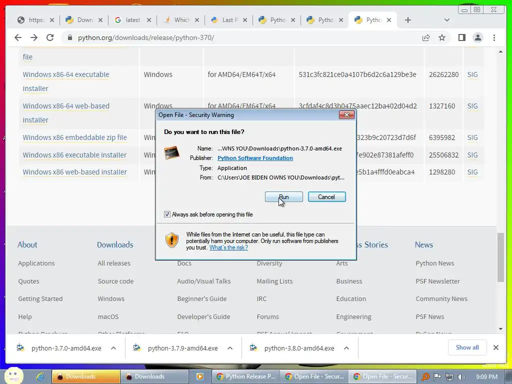Image resolution: width=512 pixels, height=384 pixels.
Task: Click scrollbar up arrow at top
Action: pos(500,51)
